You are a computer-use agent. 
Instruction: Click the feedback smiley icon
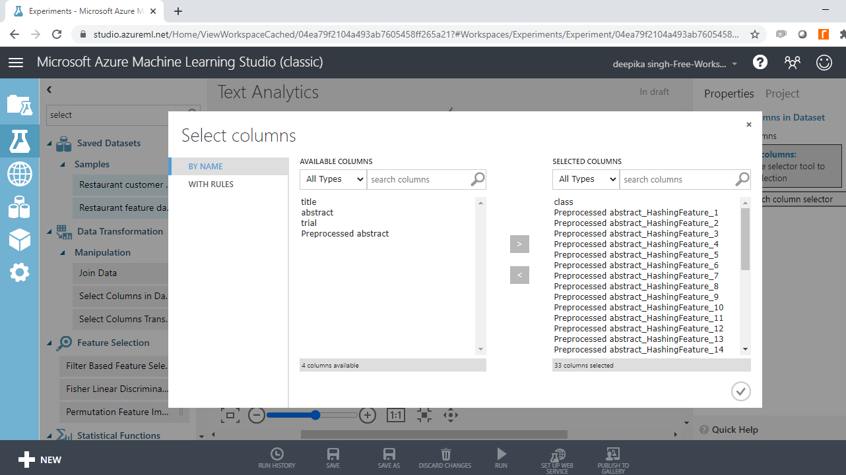[824, 62]
